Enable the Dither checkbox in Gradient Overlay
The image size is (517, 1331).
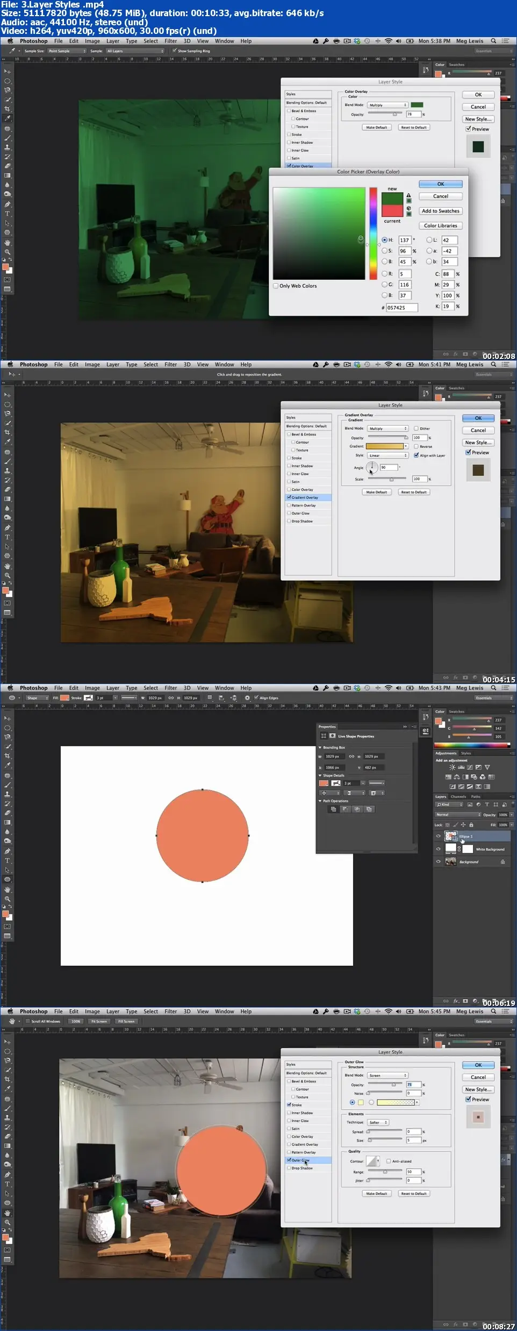(x=416, y=428)
